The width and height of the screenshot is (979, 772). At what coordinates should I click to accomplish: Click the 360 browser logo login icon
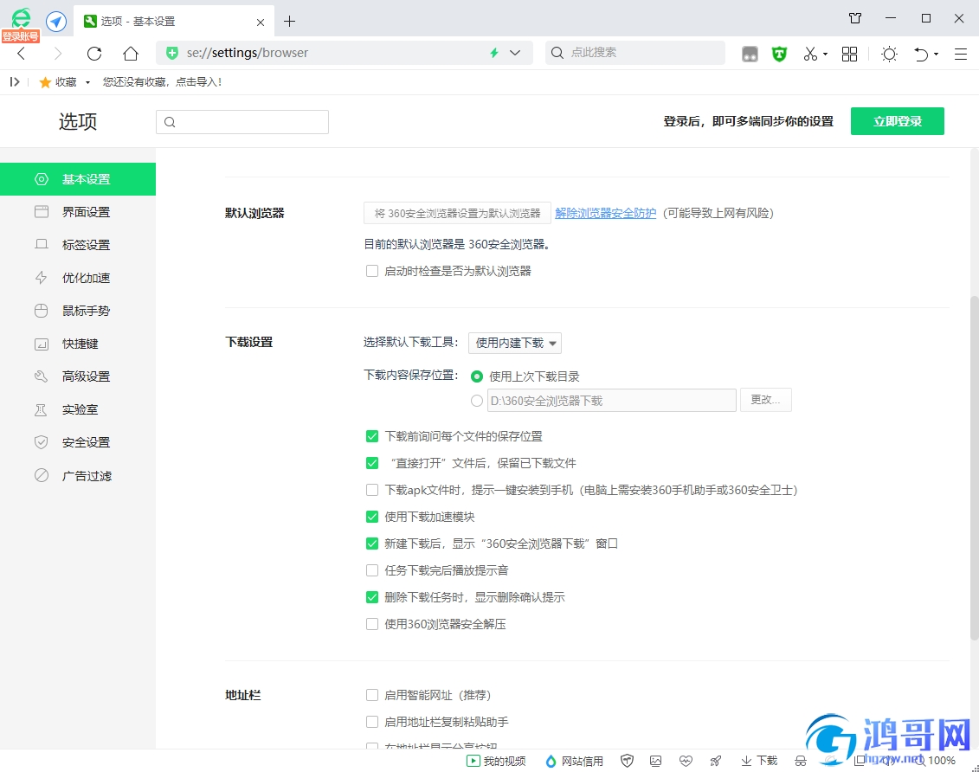click(x=22, y=19)
